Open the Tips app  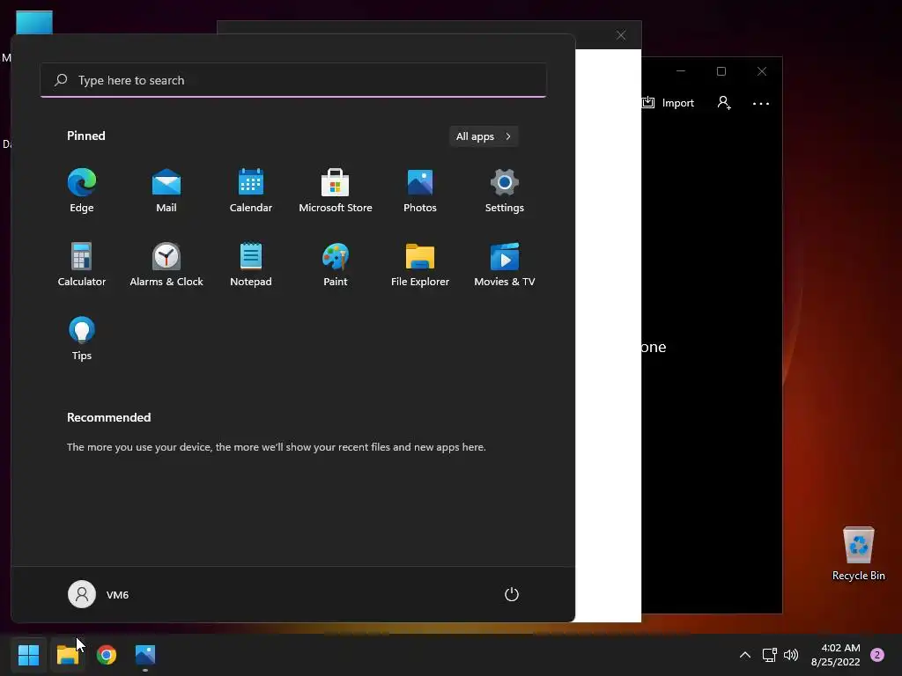tap(82, 339)
